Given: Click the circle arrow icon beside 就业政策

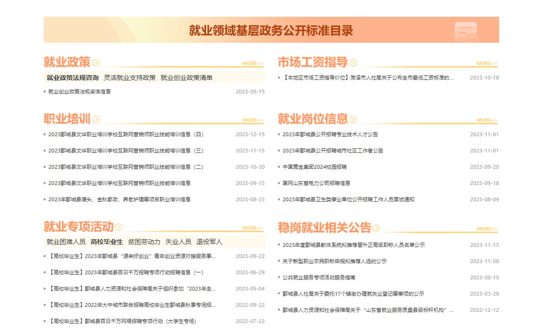Looking at the screenshot, I should tap(96, 63).
